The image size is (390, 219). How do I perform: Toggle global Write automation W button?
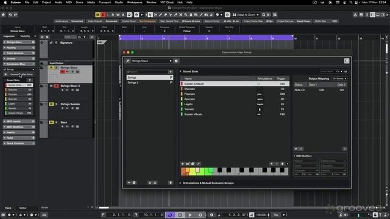118,15
